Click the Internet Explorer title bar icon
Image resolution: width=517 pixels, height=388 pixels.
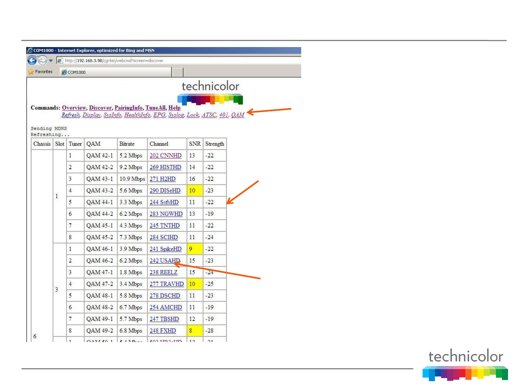click(30, 51)
